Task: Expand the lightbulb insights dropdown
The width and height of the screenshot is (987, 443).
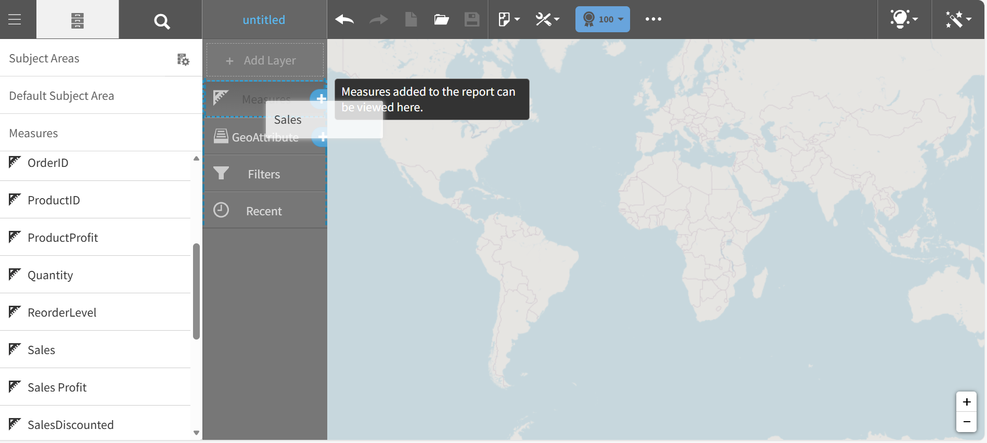Action: (904, 19)
